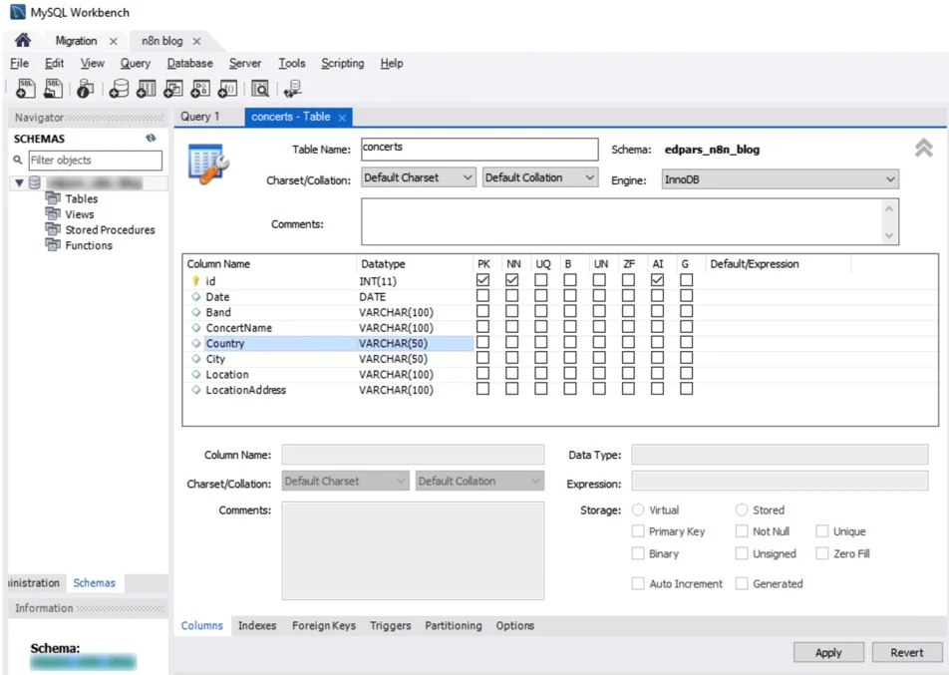Enable the Primary Key checkbox below

click(x=638, y=530)
